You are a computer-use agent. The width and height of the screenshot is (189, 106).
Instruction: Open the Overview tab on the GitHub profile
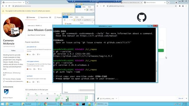(x=31, y=17)
